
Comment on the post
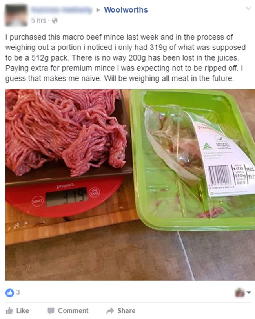[68, 311]
